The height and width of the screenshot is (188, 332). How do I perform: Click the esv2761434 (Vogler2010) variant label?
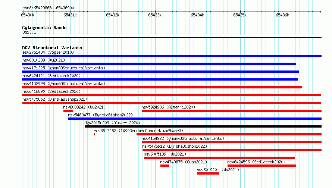pos(48,52)
